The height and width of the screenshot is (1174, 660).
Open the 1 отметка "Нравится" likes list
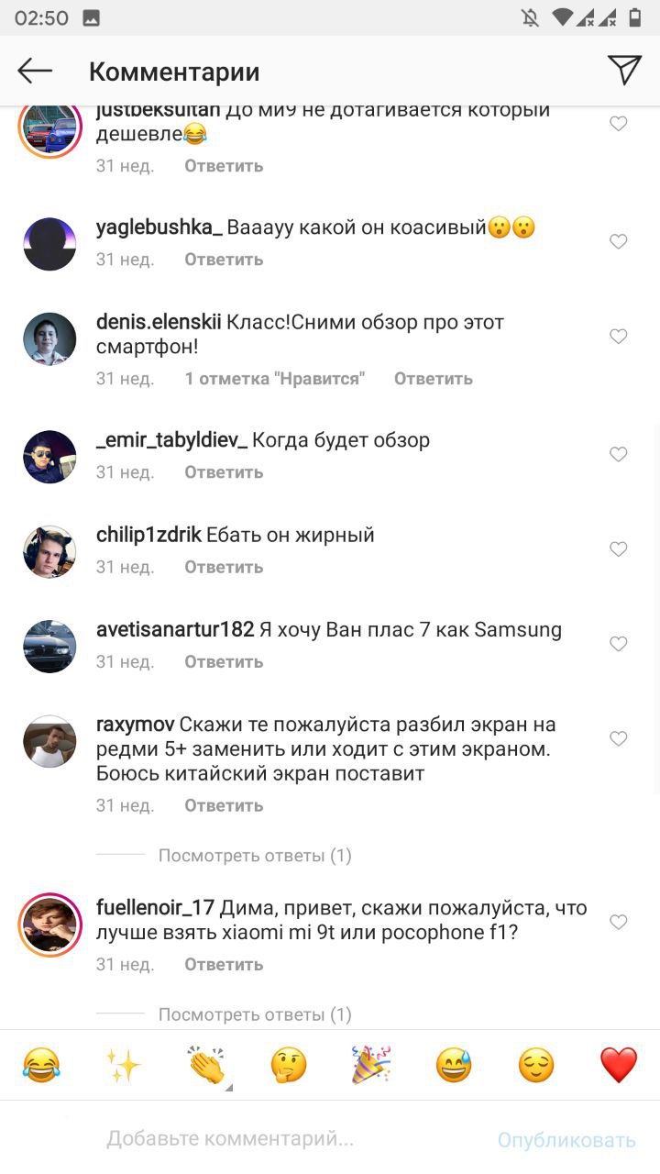(275, 379)
